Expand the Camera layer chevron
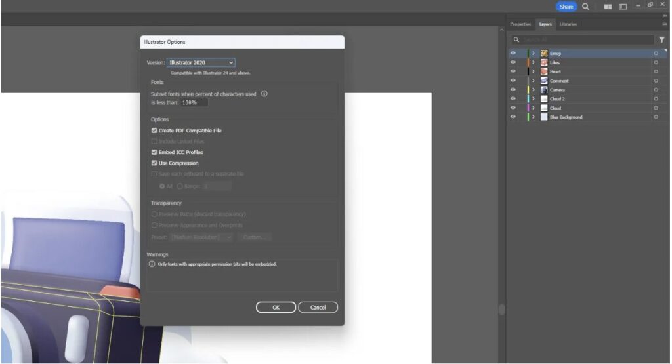The image size is (672, 364). click(534, 90)
